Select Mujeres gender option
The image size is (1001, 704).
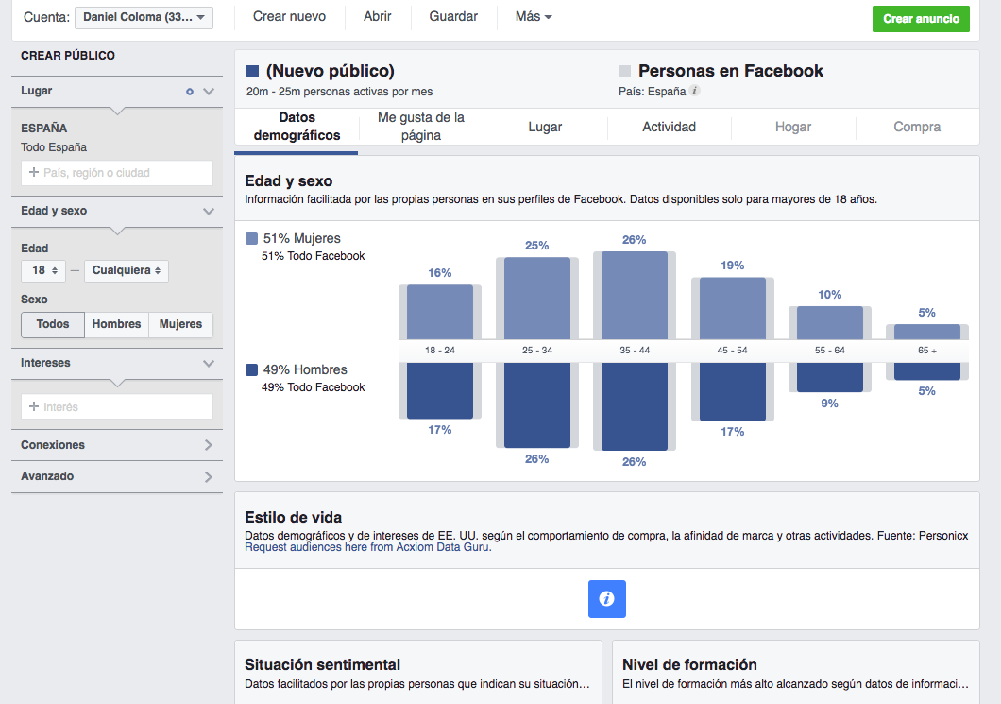coord(180,324)
